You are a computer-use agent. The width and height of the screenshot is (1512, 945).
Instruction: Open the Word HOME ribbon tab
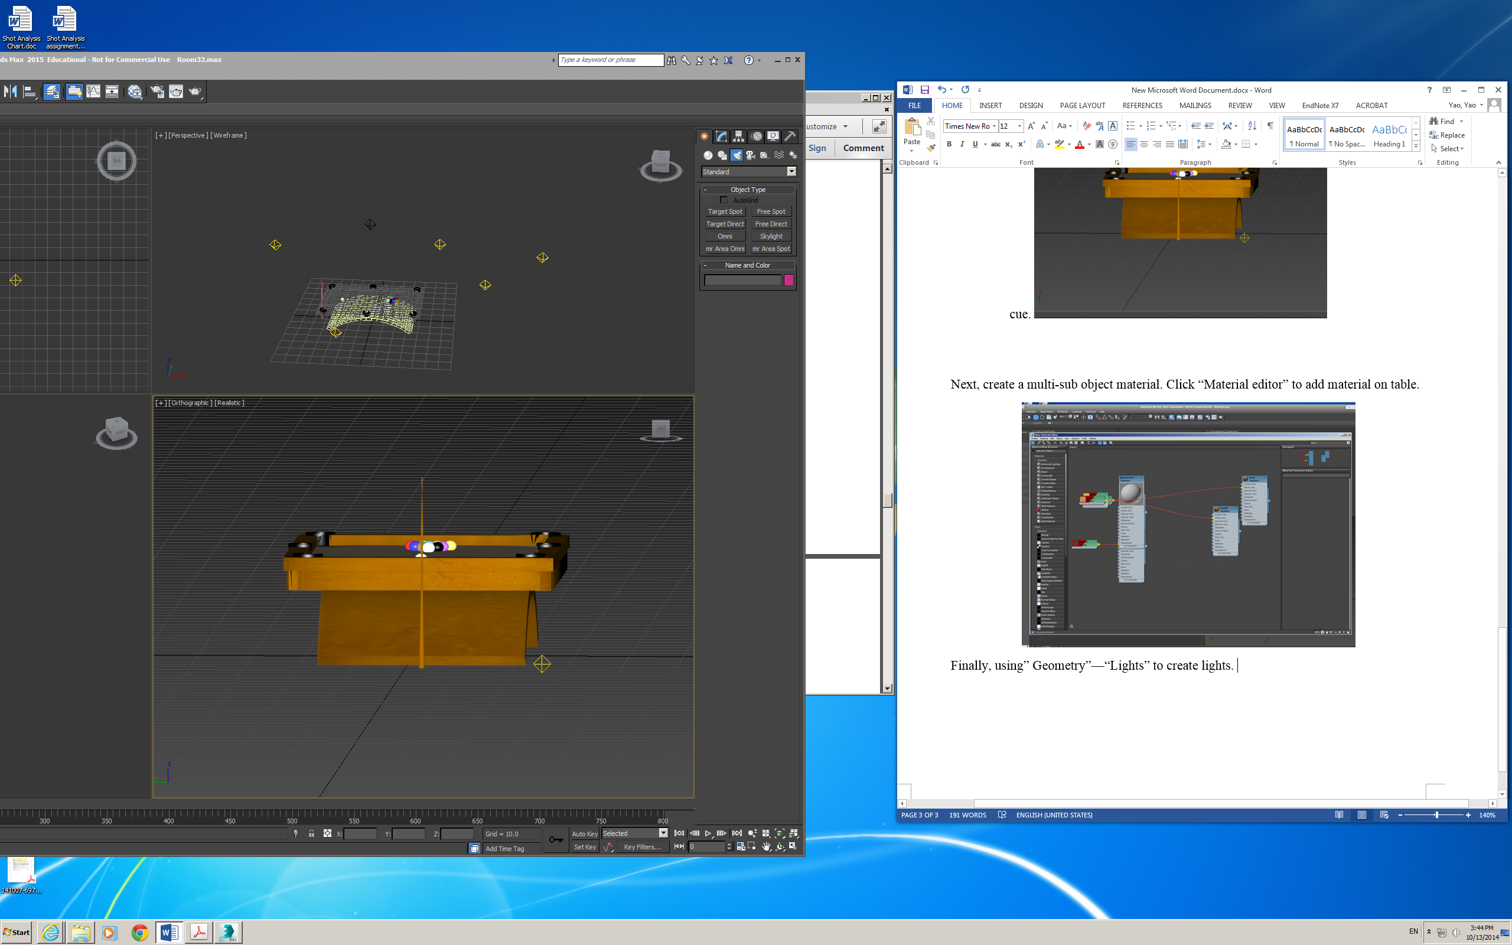[x=952, y=106]
